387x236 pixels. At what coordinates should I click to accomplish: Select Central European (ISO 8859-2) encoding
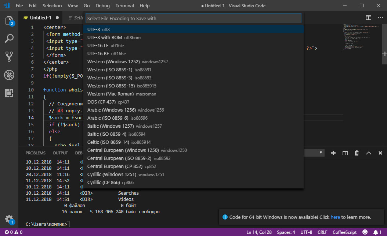[x=193, y=158]
